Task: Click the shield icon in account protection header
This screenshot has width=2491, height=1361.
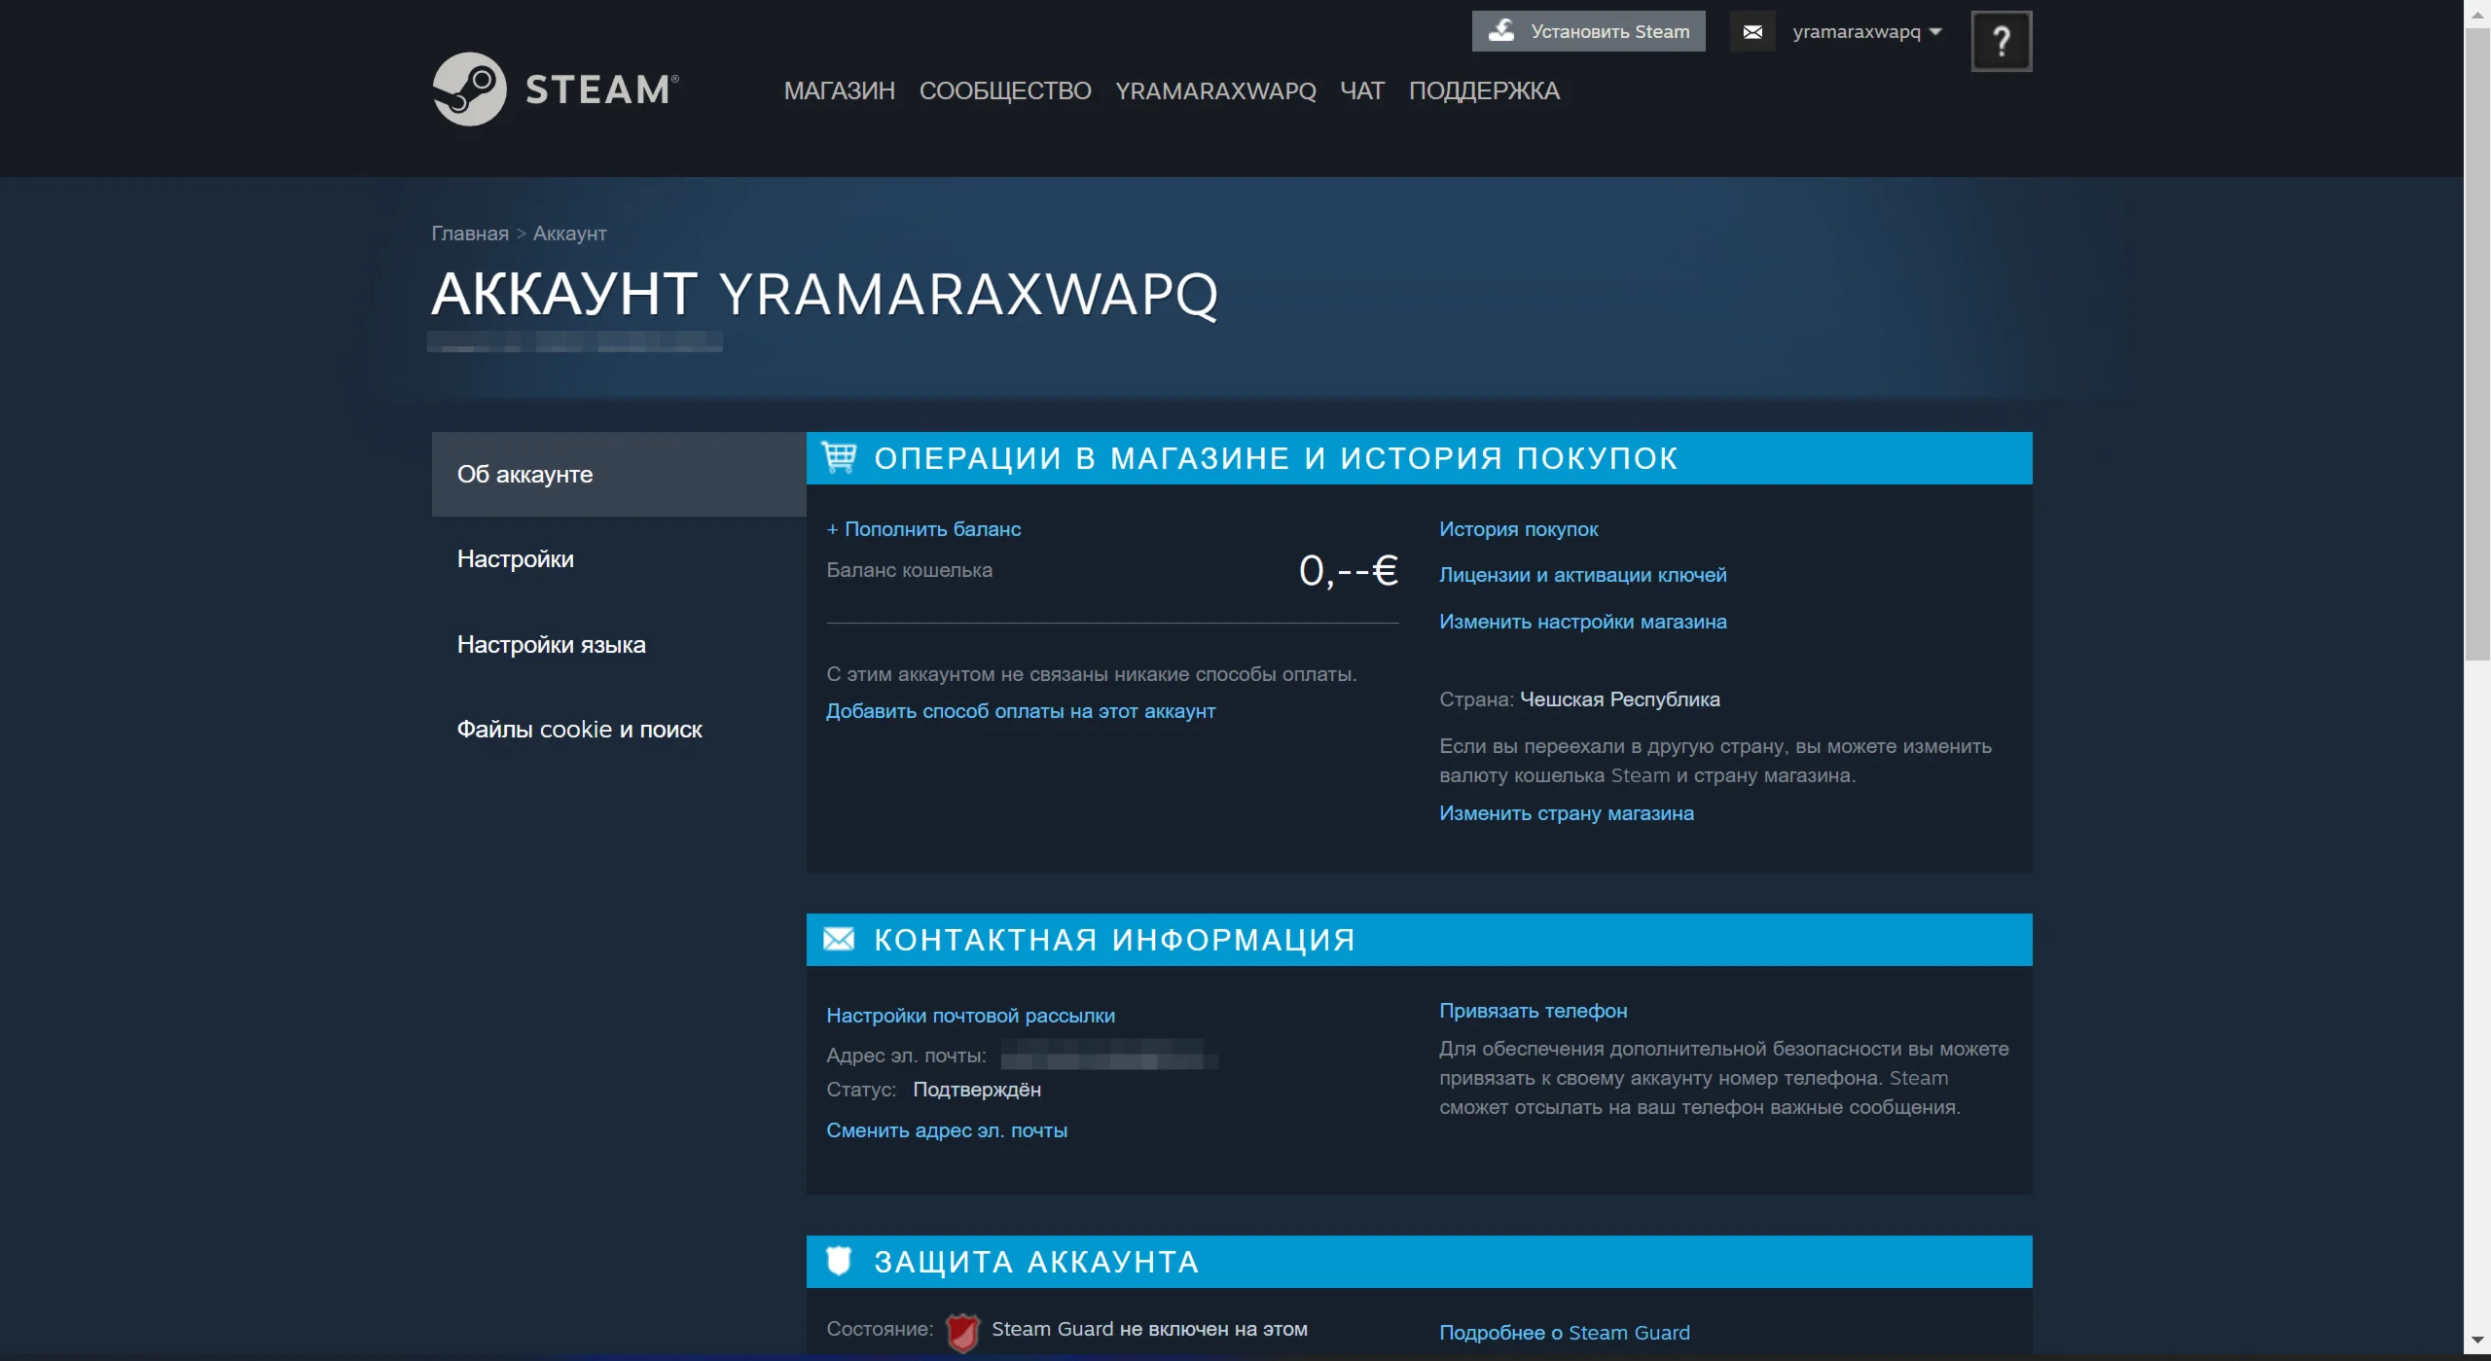Action: point(839,1261)
